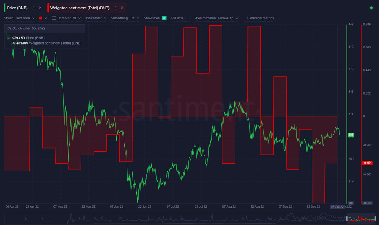Select the Weighted sentiment (Total) (BNB) tab
379x225 pixels.
pos(80,8)
